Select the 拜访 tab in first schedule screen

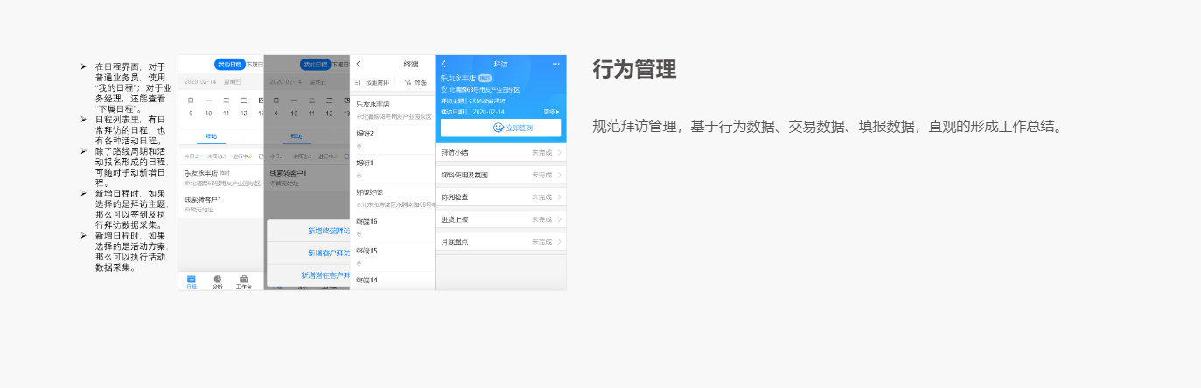click(211, 136)
